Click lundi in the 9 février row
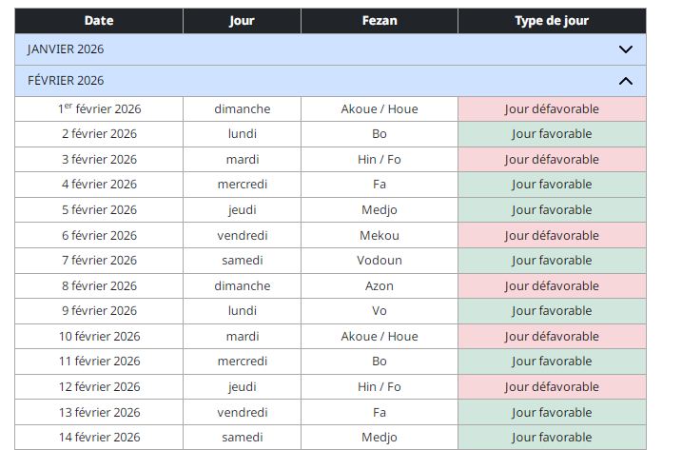This screenshot has width=682, height=450. pyautogui.click(x=243, y=311)
